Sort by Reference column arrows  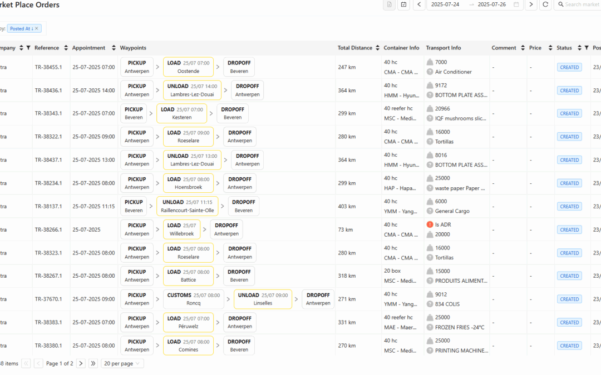click(x=66, y=48)
